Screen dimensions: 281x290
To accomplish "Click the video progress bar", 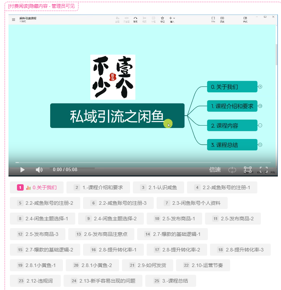I will (143, 162).
